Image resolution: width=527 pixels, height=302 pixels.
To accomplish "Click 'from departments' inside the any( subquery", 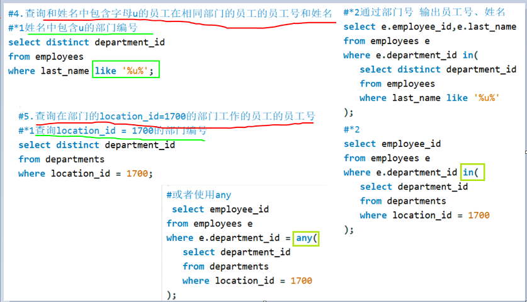I will pyautogui.click(x=225, y=266).
